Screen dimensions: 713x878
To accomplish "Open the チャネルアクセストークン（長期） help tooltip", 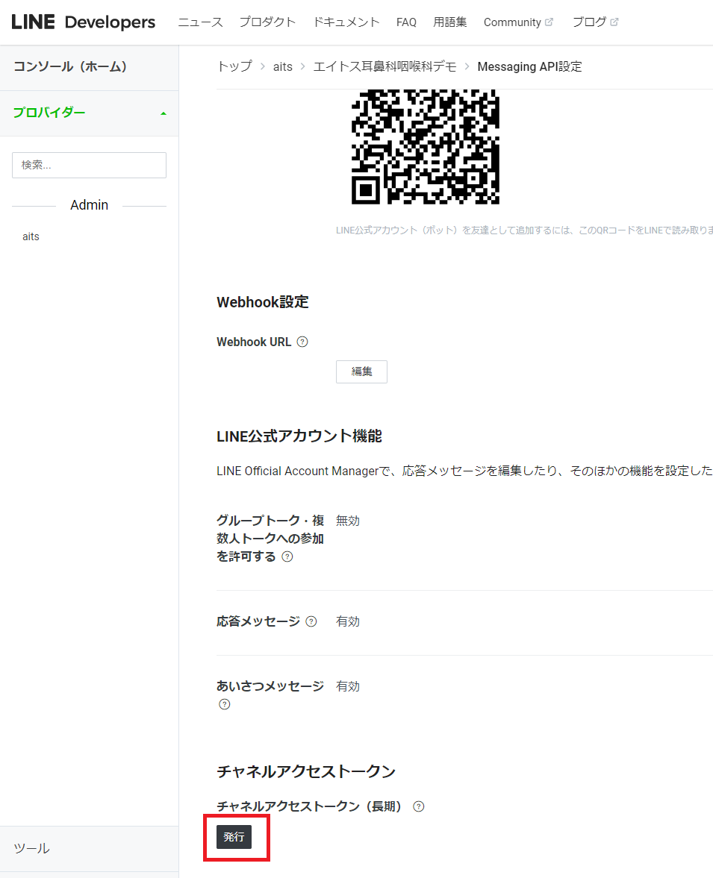I will (419, 806).
